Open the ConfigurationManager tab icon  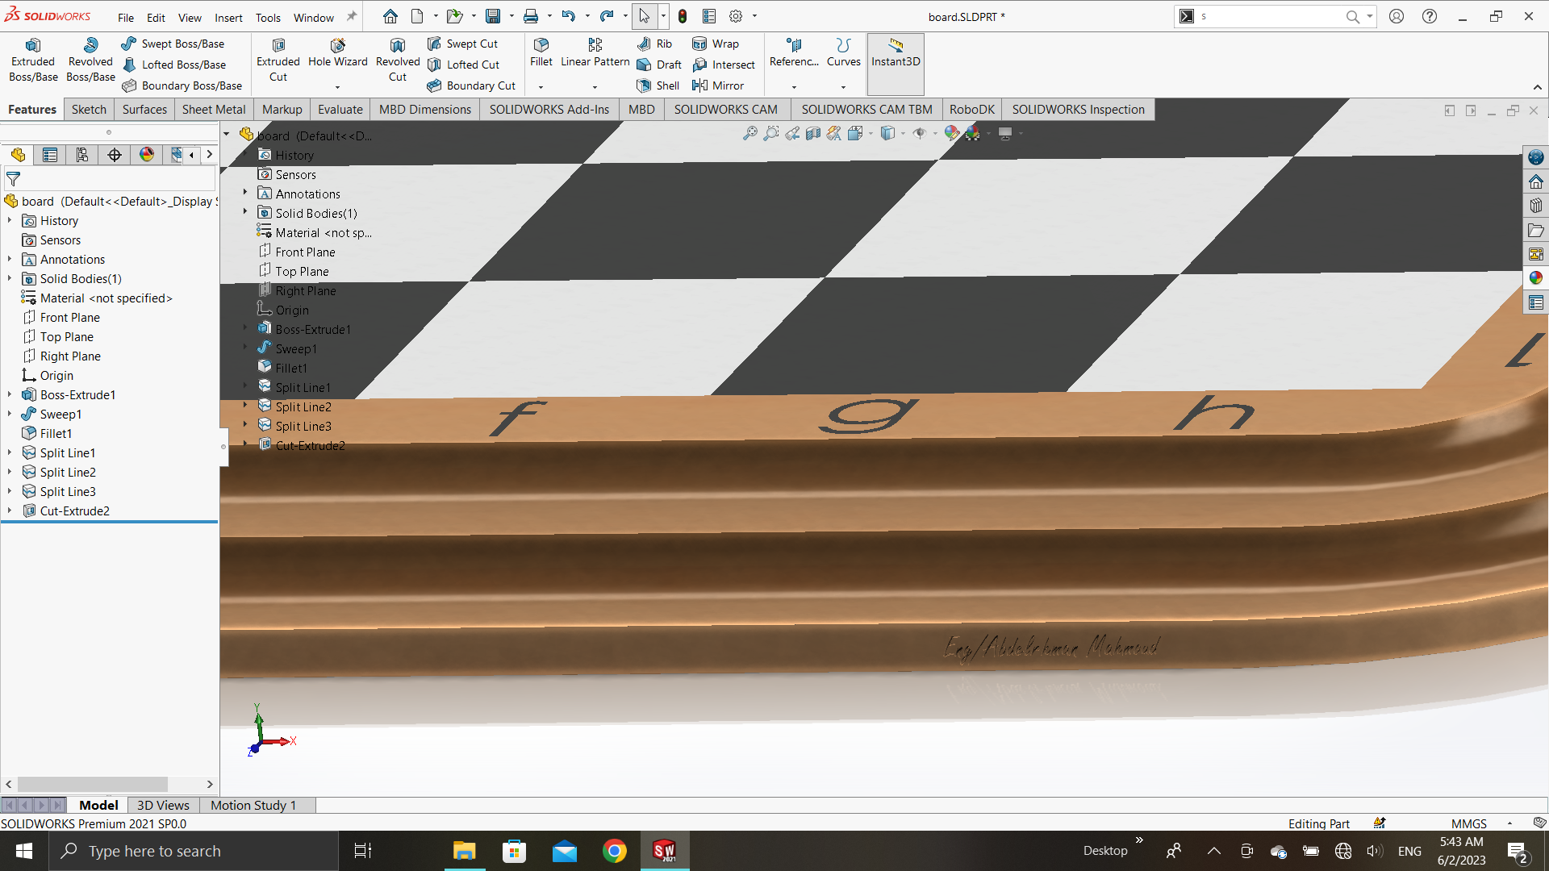[x=82, y=155]
